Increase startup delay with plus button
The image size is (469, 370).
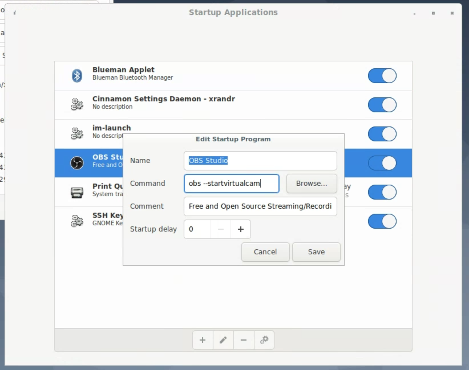point(240,229)
